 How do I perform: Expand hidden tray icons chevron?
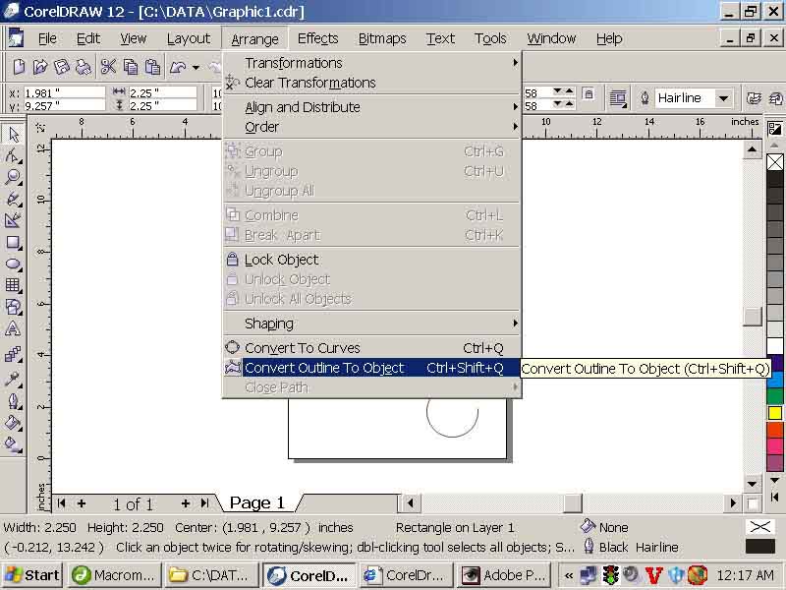(x=569, y=575)
